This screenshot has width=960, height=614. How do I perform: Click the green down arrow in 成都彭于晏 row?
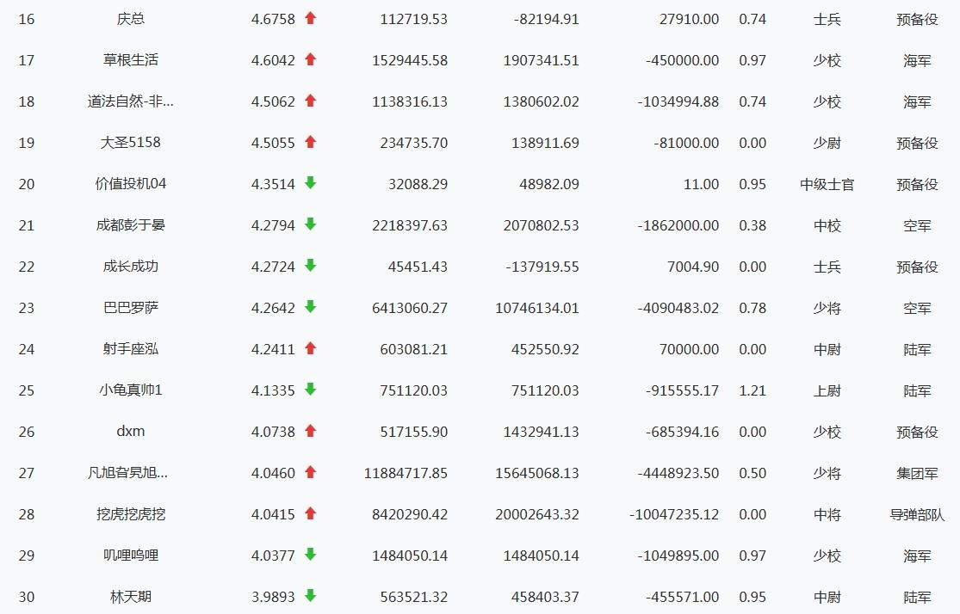pos(311,224)
